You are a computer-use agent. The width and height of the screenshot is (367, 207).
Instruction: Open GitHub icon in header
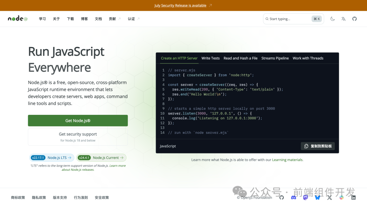click(x=354, y=19)
